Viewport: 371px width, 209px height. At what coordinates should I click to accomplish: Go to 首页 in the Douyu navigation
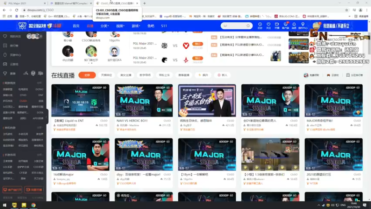tap(76, 26)
